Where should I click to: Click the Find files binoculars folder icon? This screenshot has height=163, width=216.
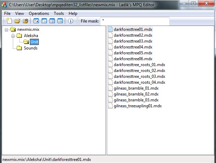(x=26, y=21)
